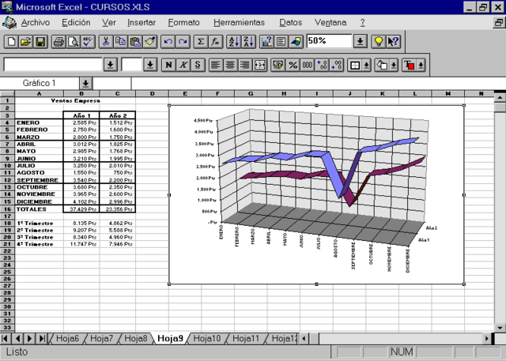The height and width of the screenshot is (361, 506).
Task: Click the Copy icon
Action: pyautogui.click(x=120, y=42)
